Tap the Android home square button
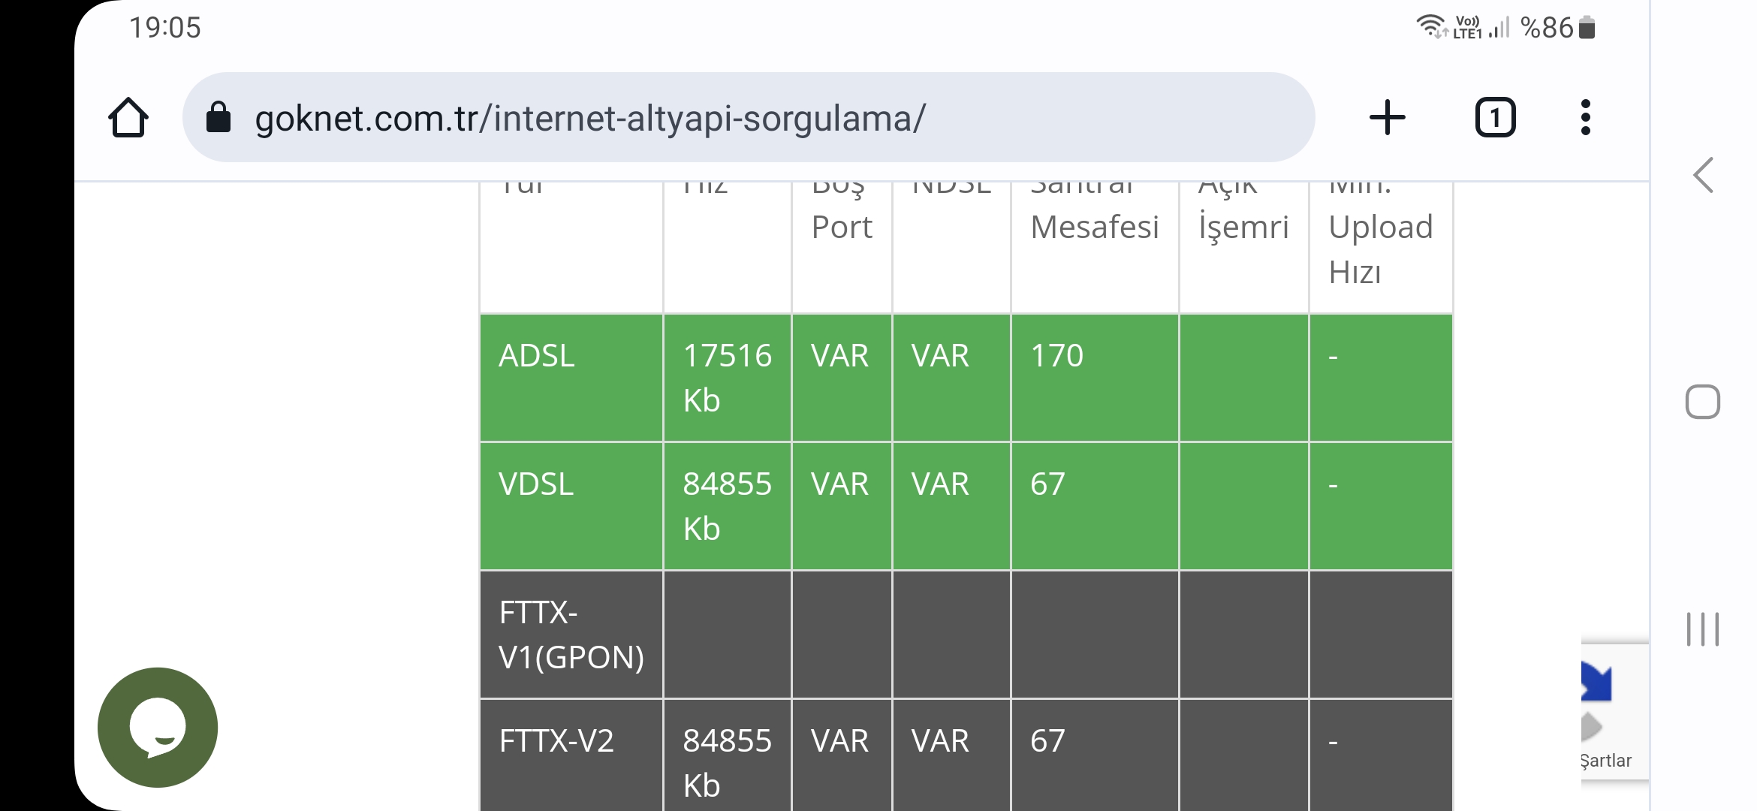The height and width of the screenshot is (811, 1757). [1702, 402]
